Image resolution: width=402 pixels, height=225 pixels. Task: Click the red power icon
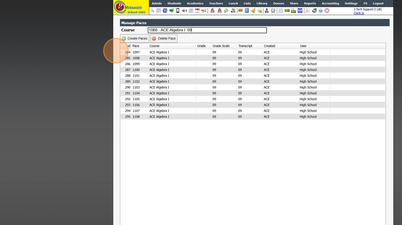327,11
